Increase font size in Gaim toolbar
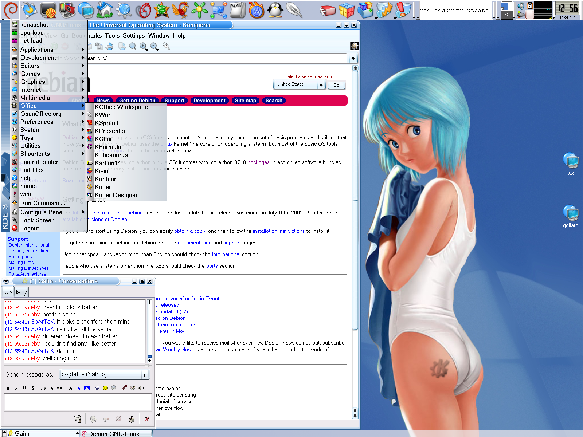Viewport: 583px width, 437px height. click(x=60, y=388)
